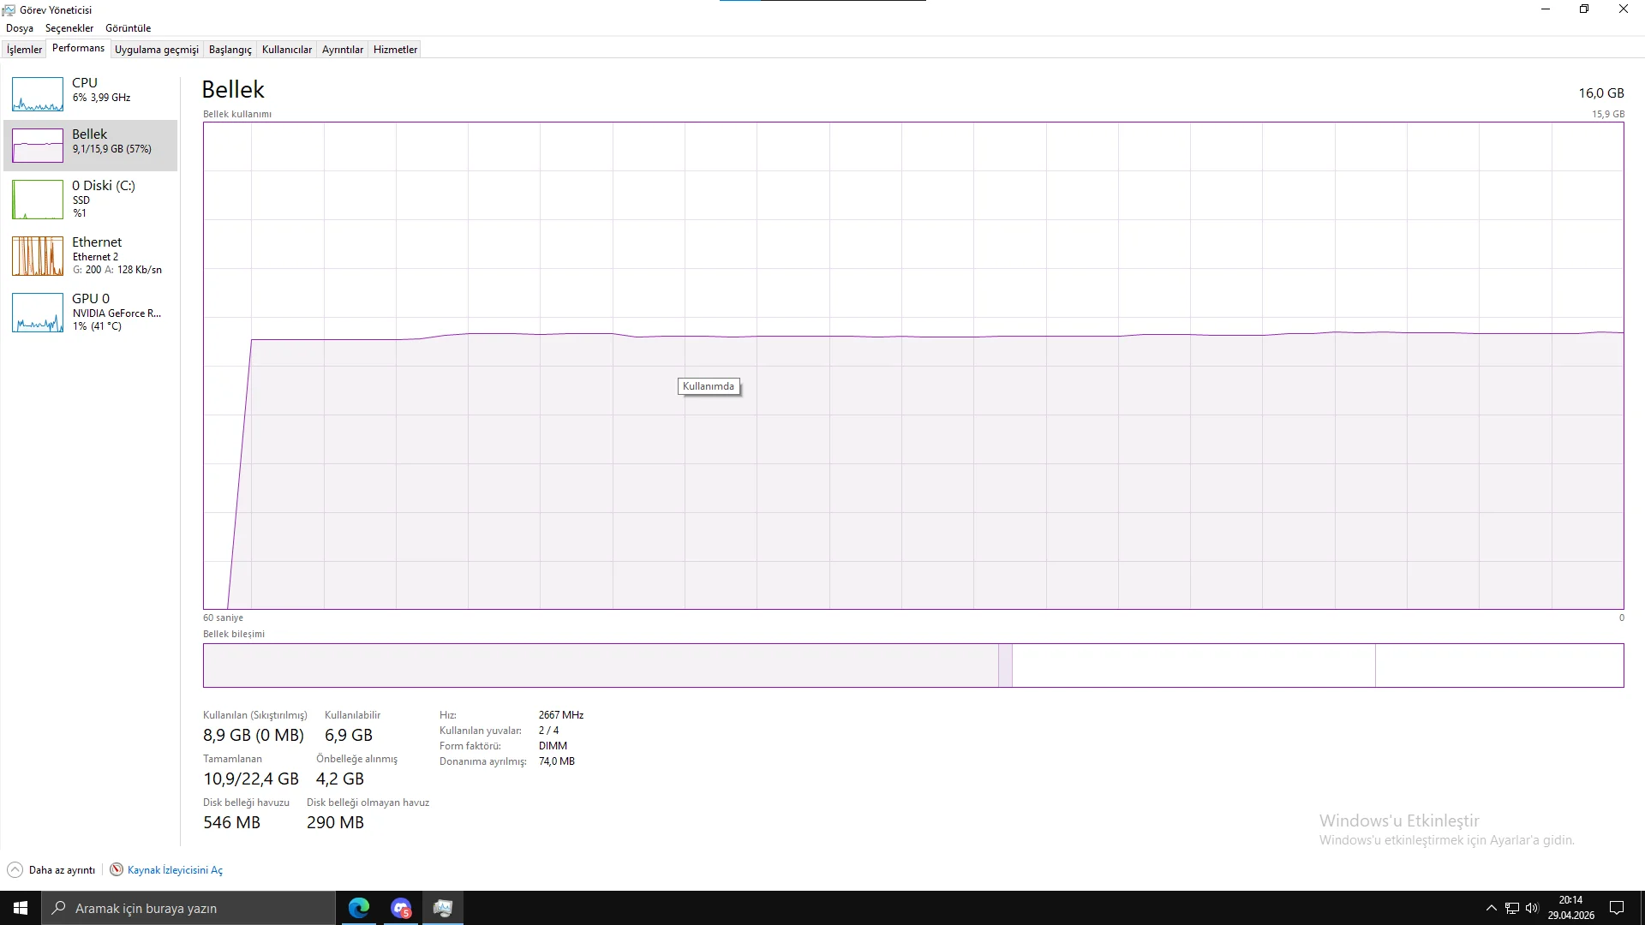Select the Bellek memory graph thumbnail
Screen dimensions: 1645x925
(38, 146)
